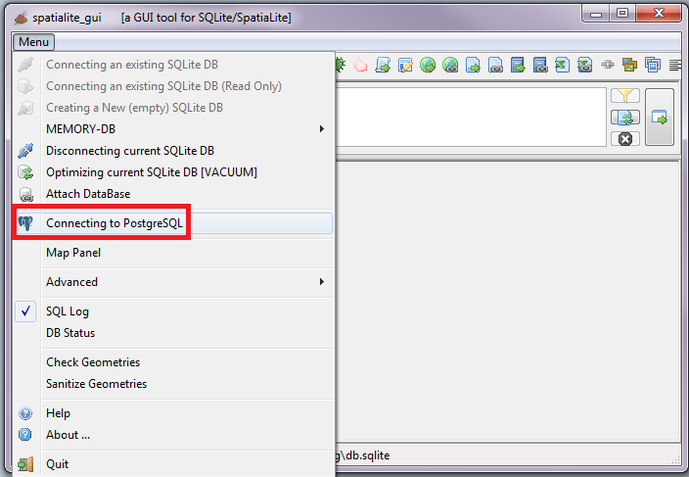The width and height of the screenshot is (689, 477).
Task: Select Connecting an existing SQLite DB (Read Only)
Action: (x=173, y=86)
